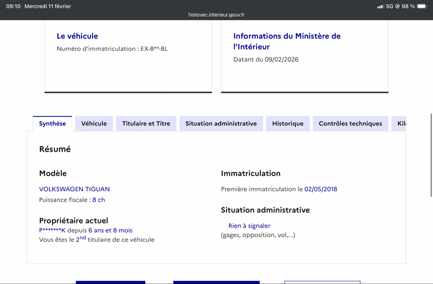433x284 pixels.
Task: Go to the Historique tab
Action: pyautogui.click(x=288, y=124)
